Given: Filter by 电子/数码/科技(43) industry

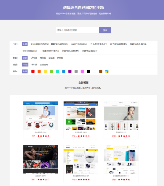Looking at the screenshot, I should pos(118,44).
